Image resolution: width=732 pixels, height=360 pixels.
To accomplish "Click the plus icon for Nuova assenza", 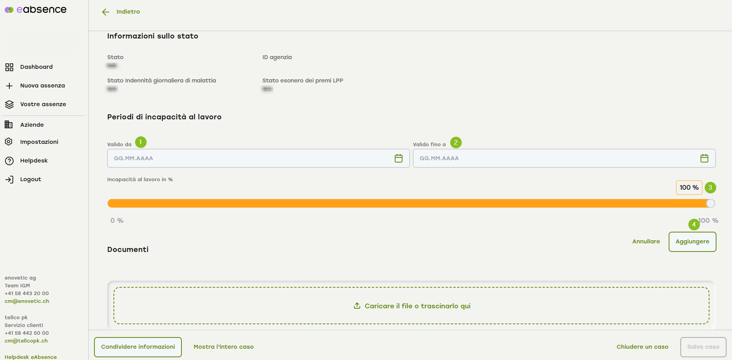I will tap(9, 86).
